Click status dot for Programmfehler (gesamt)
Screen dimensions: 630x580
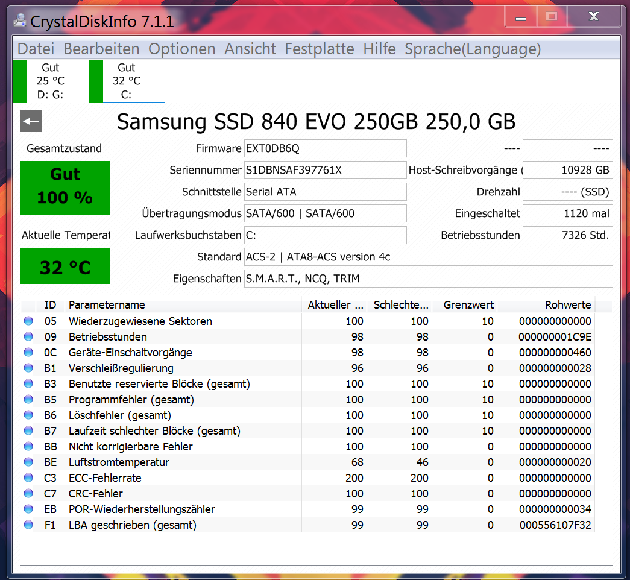tap(28, 399)
